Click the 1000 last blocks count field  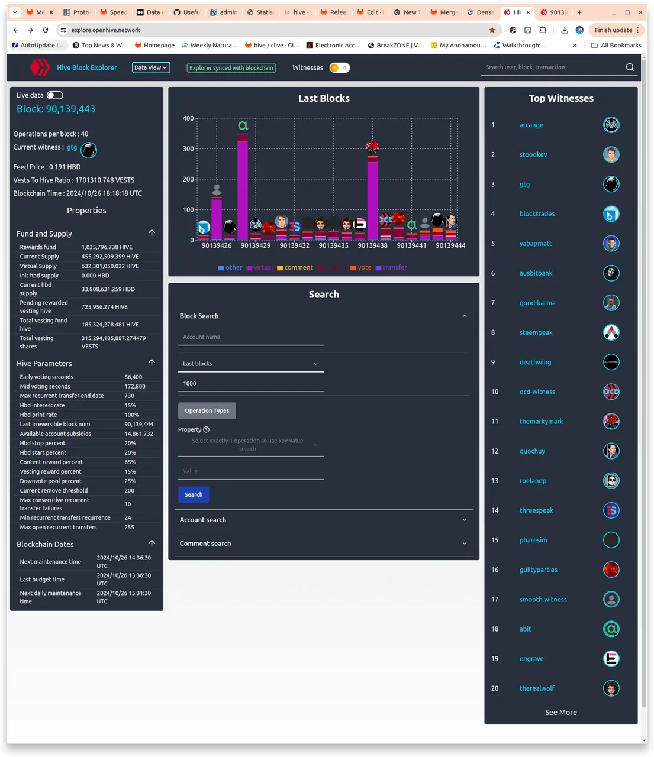click(x=251, y=384)
